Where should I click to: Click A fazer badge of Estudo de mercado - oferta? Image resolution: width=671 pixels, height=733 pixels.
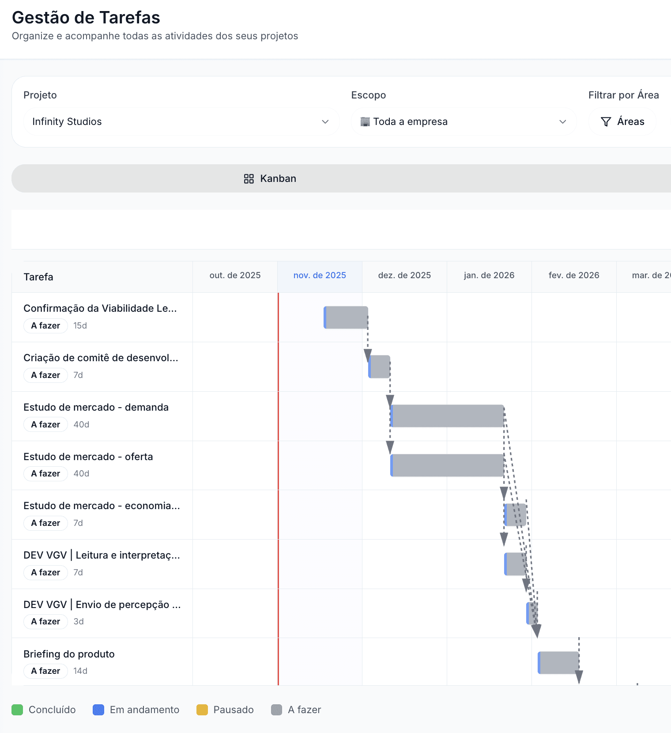45,473
